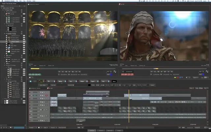Toggle the Snap button above the timeline
Viewport: 211px width, 132px height.
pos(201,88)
